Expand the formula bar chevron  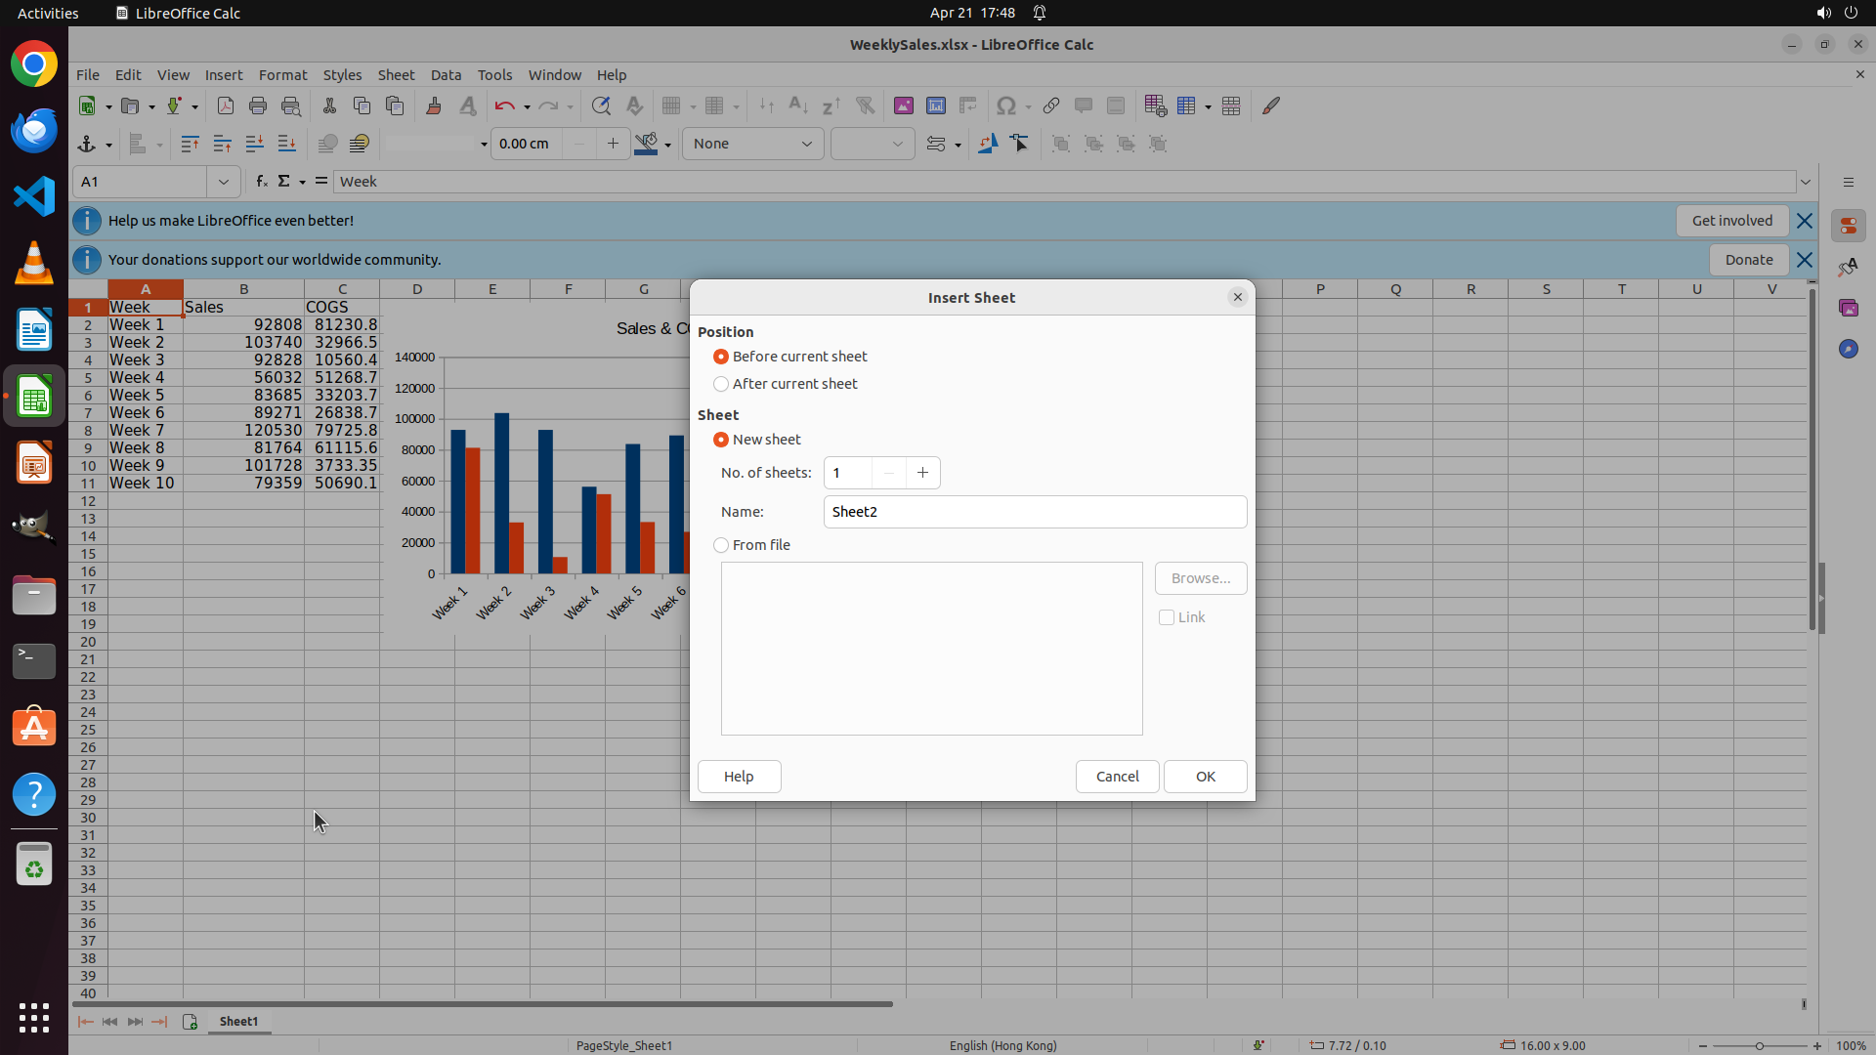tap(1806, 182)
